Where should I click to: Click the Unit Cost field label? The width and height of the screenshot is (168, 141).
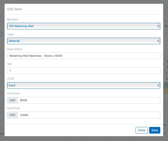14,94
